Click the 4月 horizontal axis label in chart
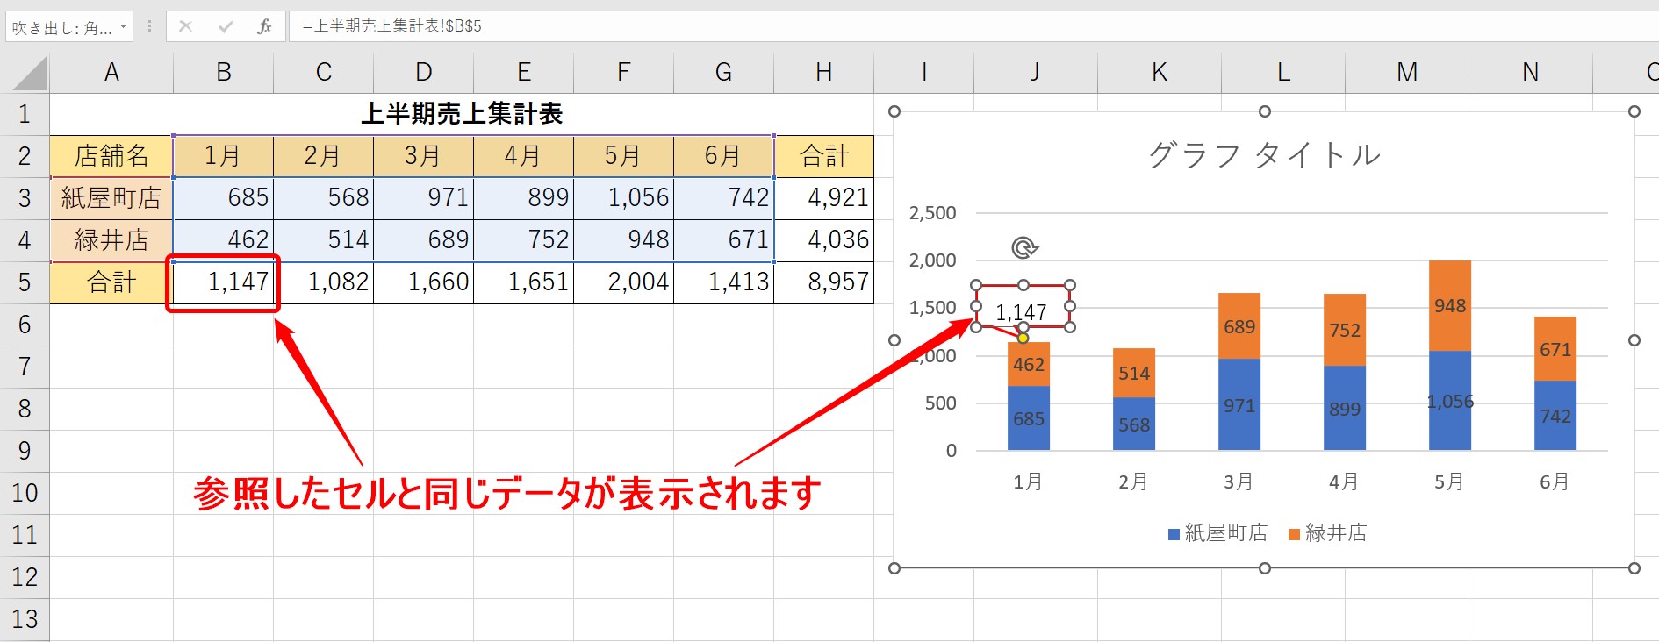1659x642 pixels. 1344,481
